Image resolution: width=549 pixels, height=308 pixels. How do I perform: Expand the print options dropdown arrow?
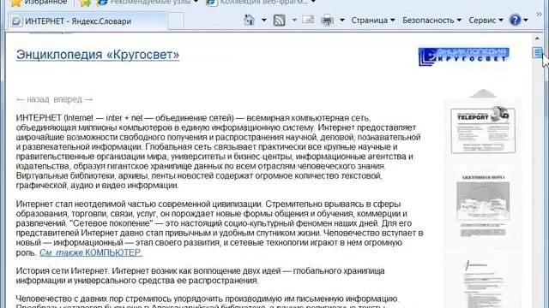click(342, 21)
